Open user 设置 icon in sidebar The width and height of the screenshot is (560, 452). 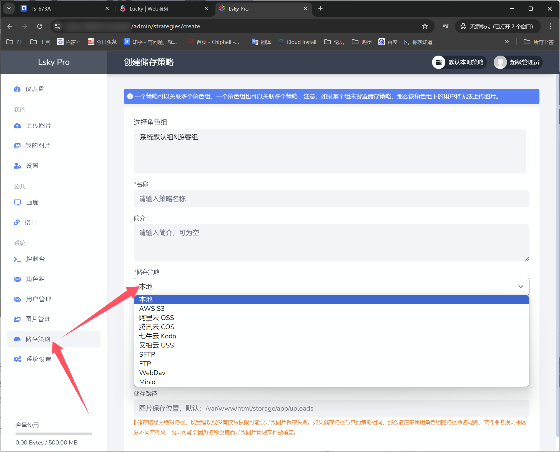(x=17, y=166)
